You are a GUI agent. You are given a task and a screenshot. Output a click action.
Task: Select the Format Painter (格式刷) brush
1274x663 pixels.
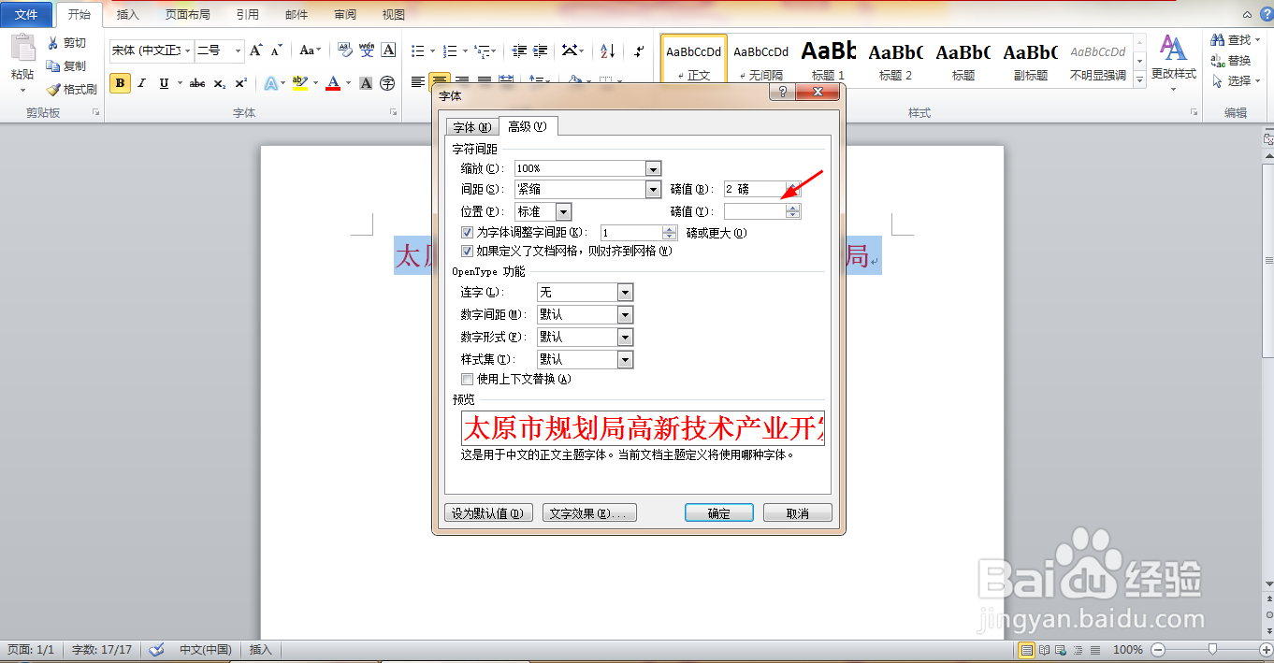point(53,90)
